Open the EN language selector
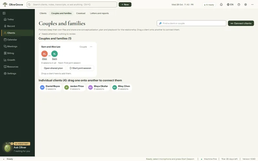Screen dimensions: 258x161 pos(230,5)
